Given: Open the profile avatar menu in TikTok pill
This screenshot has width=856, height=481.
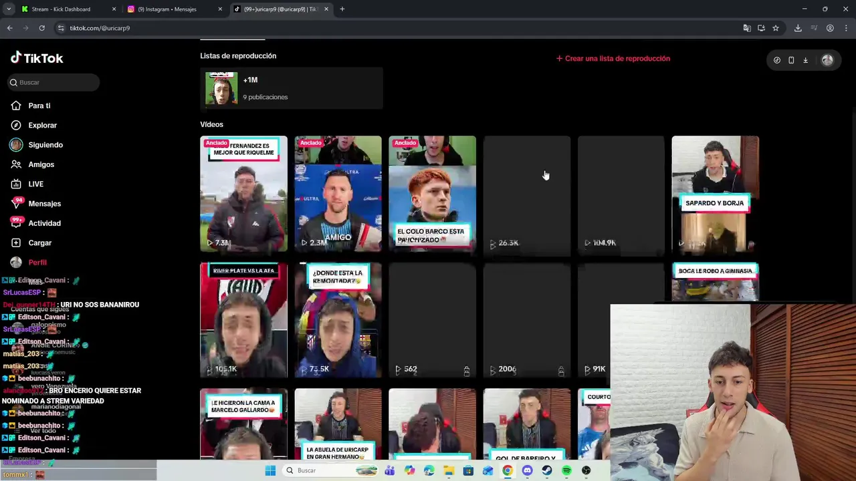Looking at the screenshot, I should click(x=827, y=60).
